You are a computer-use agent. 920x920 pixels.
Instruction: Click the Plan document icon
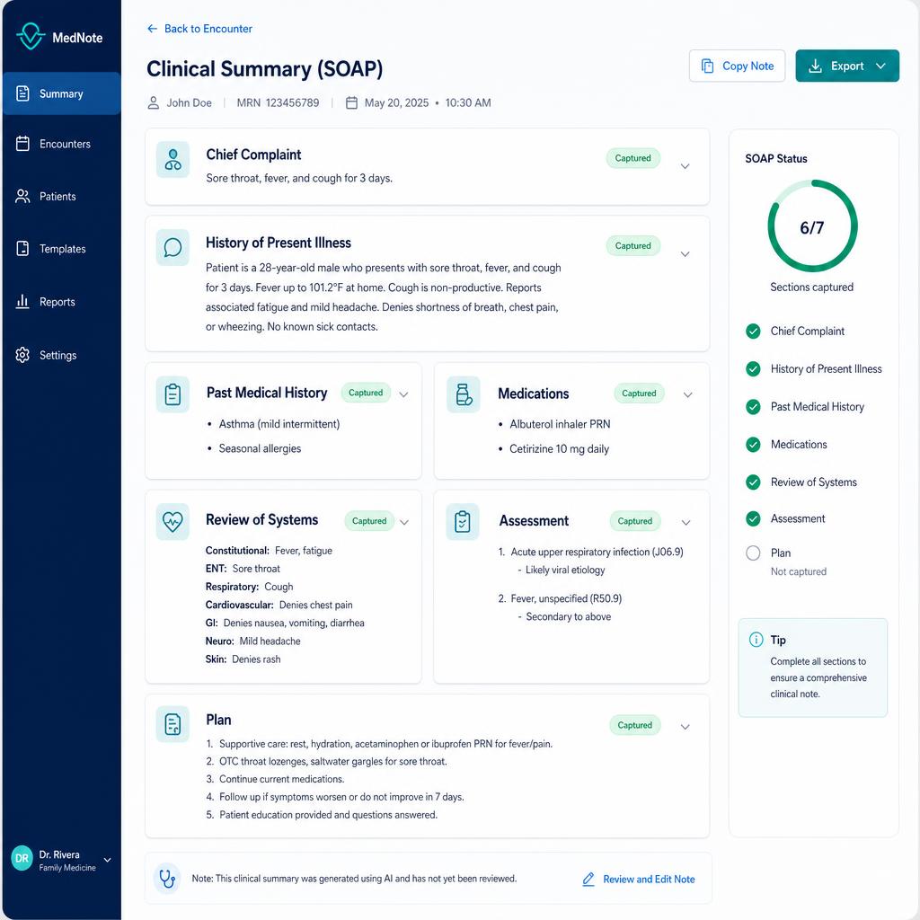[172, 724]
